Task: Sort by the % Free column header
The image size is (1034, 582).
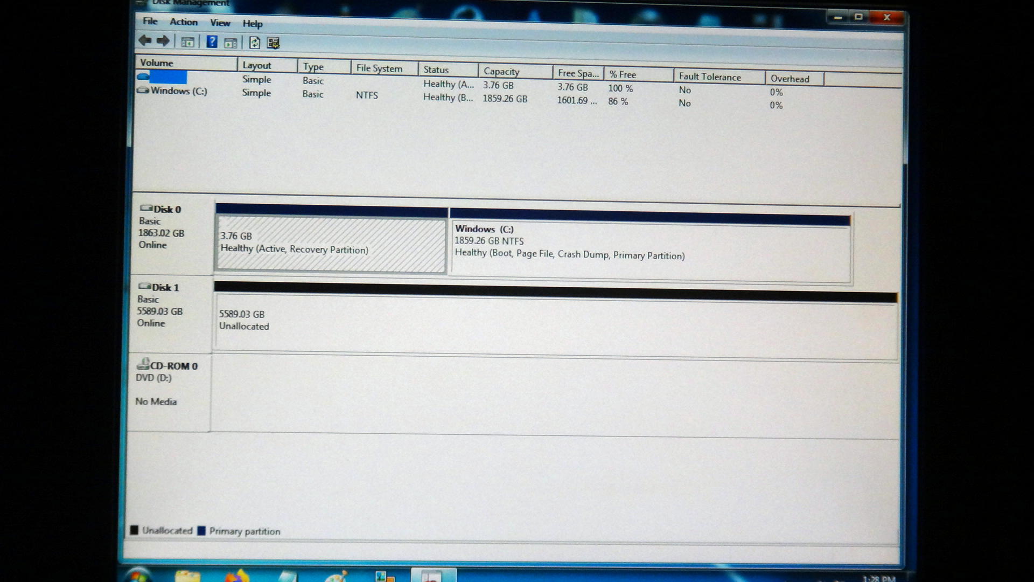Action: coord(639,75)
